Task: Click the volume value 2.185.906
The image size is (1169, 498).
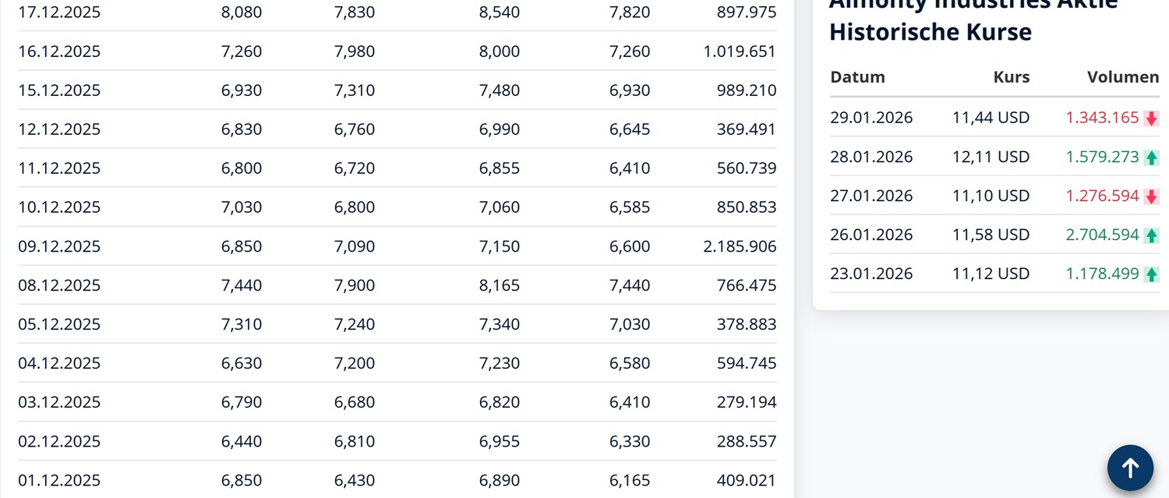Action: pyautogui.click(x=739, y=246)
